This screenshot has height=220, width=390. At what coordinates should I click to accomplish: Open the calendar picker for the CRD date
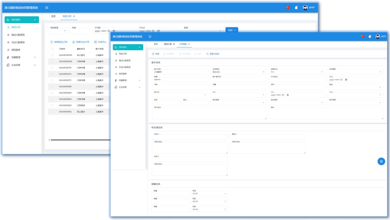(346, 80)
